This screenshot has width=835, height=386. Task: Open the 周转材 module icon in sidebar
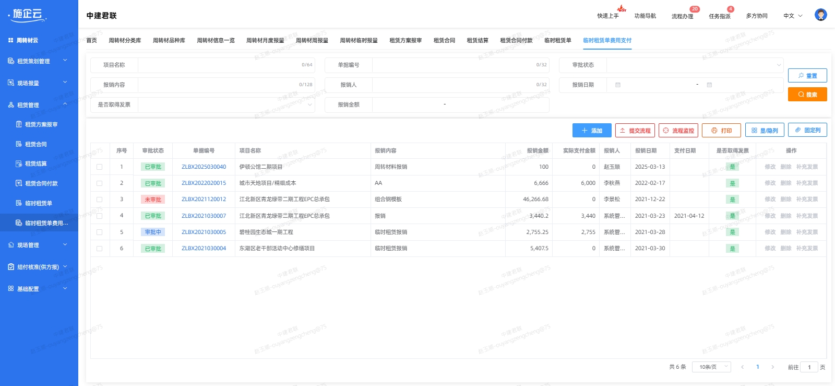point(11,40)
